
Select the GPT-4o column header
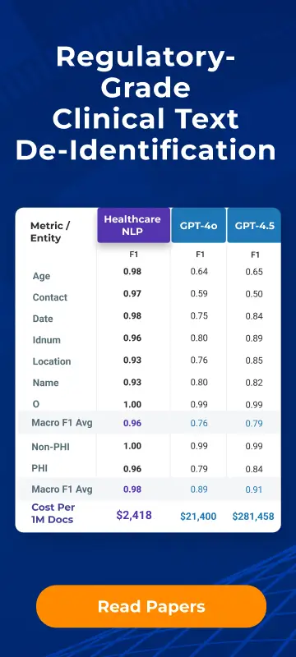(198, 225)
